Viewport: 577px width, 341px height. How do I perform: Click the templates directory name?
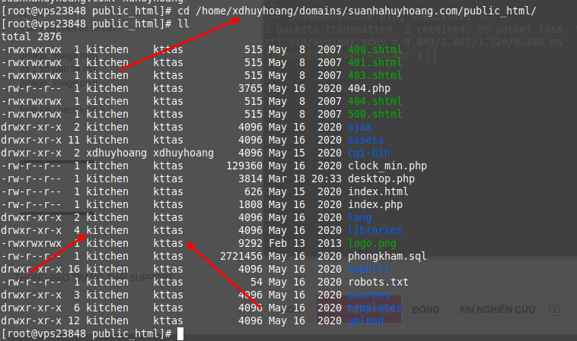pyautogui.click(x=375, y=308)
